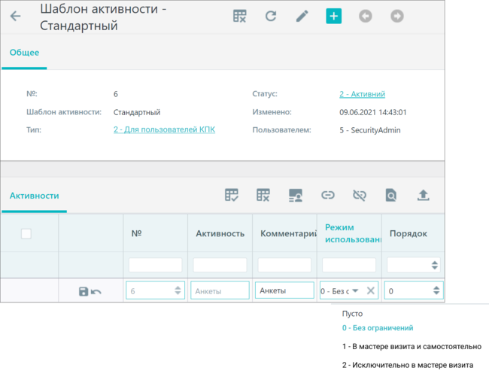Go back using the left arrow icon

[x=15, y=16]
